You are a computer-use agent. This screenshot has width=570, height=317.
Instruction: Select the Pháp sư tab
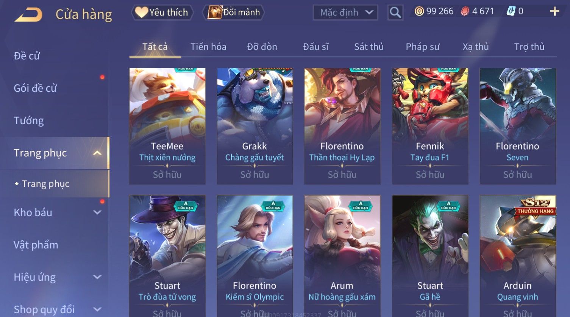coord(423,47)
